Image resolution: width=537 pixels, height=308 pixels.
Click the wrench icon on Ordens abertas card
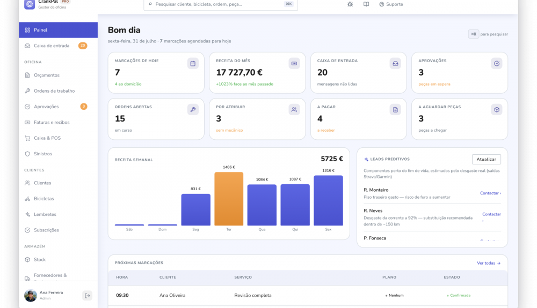click(x=193, y=110)
